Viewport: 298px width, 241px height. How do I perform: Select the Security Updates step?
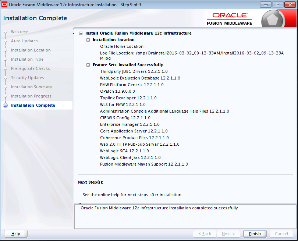point(28,78)
